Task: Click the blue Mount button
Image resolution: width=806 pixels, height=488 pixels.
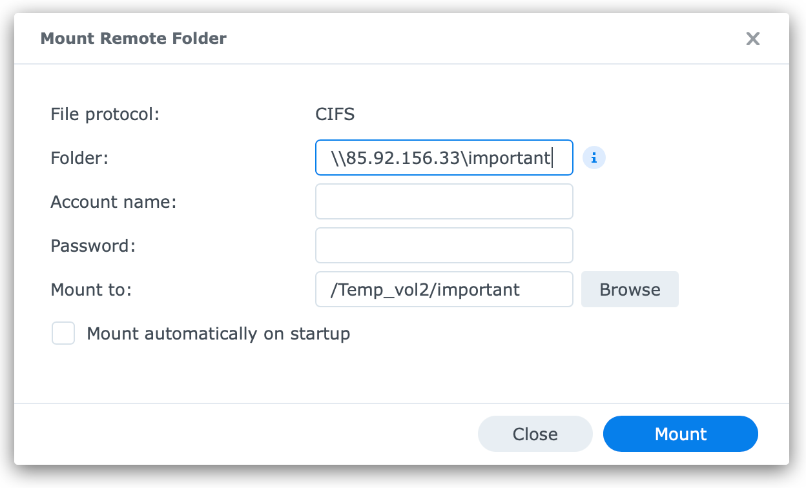Action: pos(681,434)
